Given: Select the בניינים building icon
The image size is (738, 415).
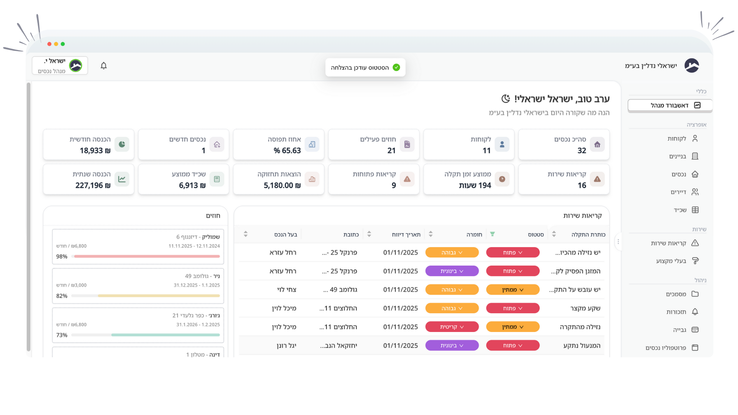Looking at the screenshot, I should pos(695,156).
